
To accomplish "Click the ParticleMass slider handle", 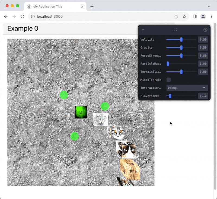I will pos(168,64).
